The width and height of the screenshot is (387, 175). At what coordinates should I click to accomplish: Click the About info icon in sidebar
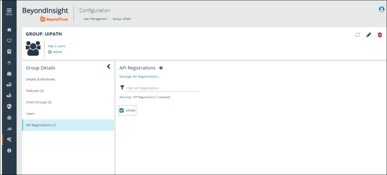click(9, 150)
